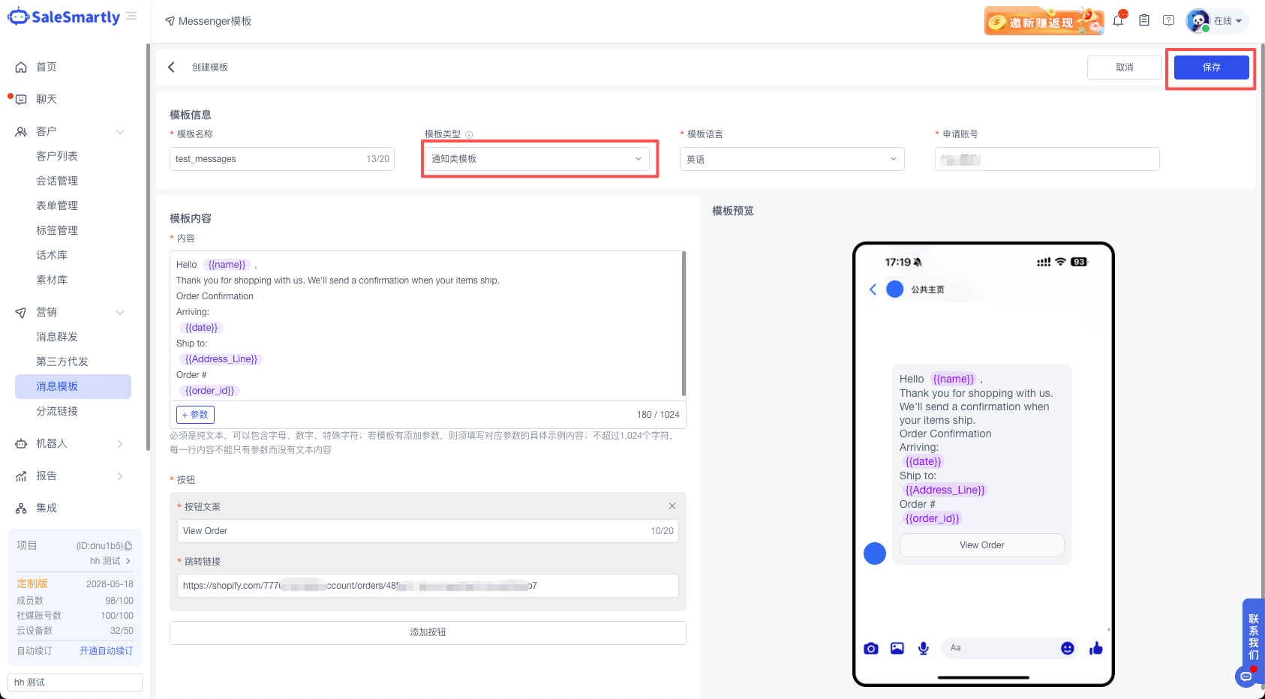Select 消息模板 in the sidebar
Screen dimensions: 1265x699
pos(58,386)
